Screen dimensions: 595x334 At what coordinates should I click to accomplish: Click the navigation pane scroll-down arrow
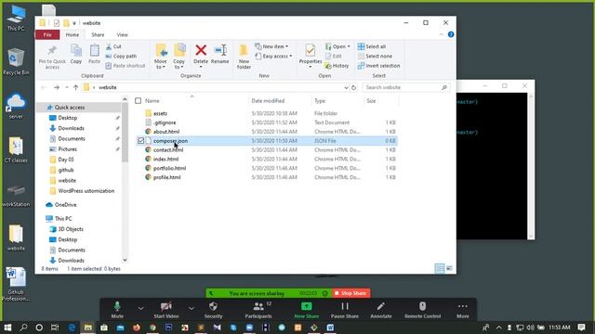pyautogui.click(x=125, y=260)
